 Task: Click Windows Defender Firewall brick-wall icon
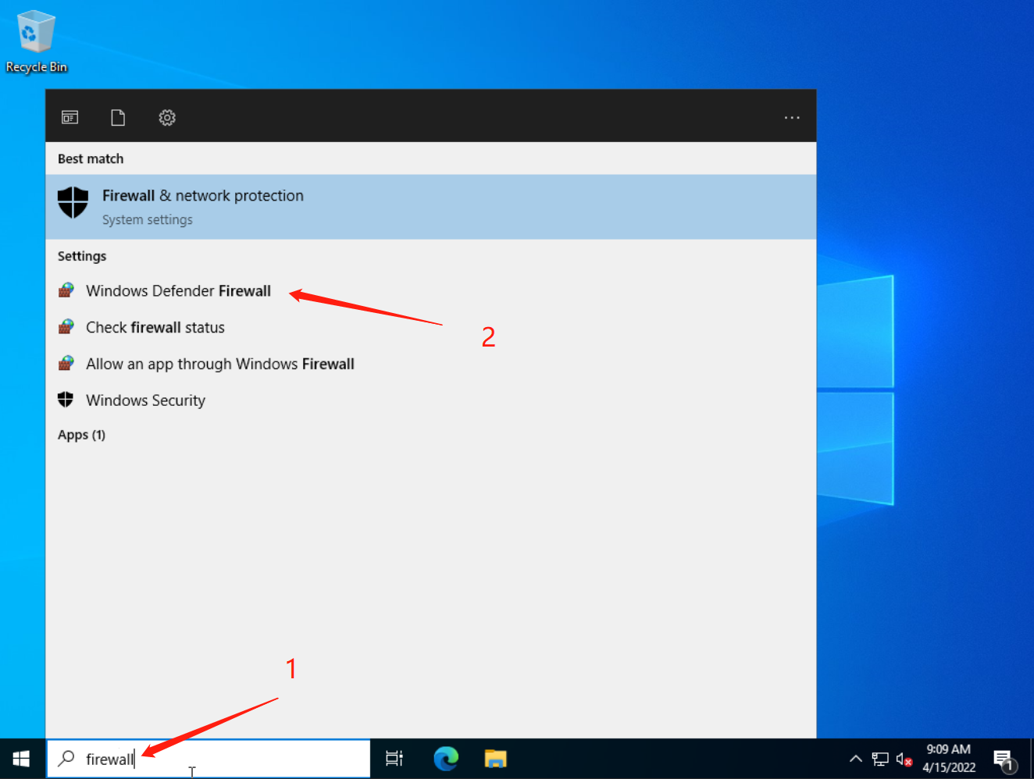[66, 290]
